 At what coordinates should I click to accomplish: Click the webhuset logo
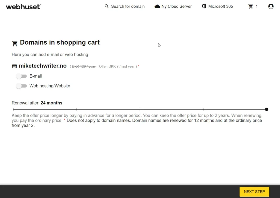tap(23, 7)
